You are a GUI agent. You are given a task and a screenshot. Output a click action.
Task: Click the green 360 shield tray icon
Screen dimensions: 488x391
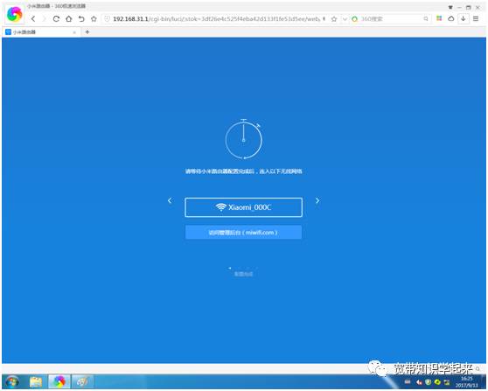(429, 382)
